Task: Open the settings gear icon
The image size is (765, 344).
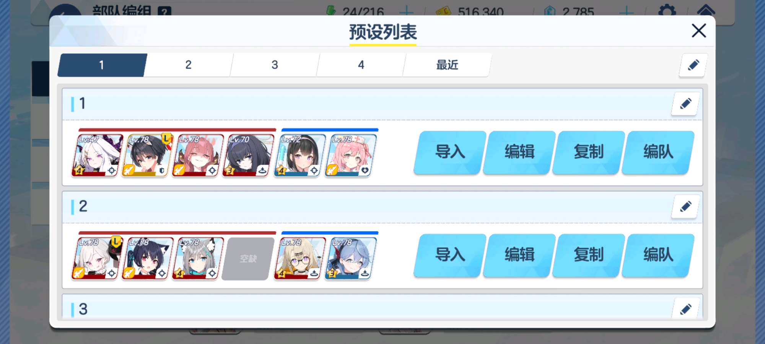Action: 667,10
